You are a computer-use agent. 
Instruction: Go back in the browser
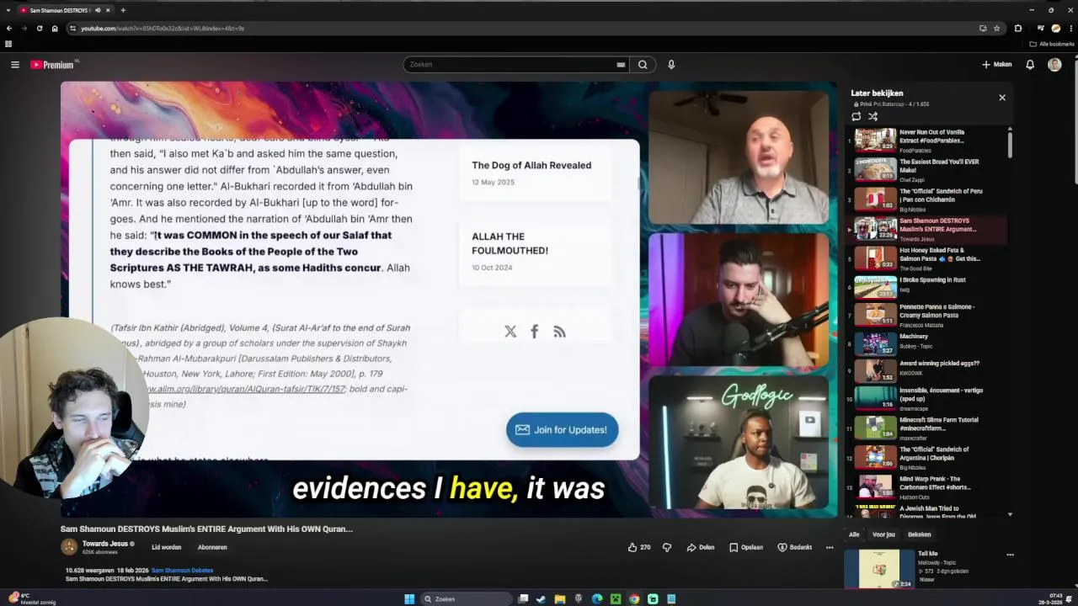point(8,29)
